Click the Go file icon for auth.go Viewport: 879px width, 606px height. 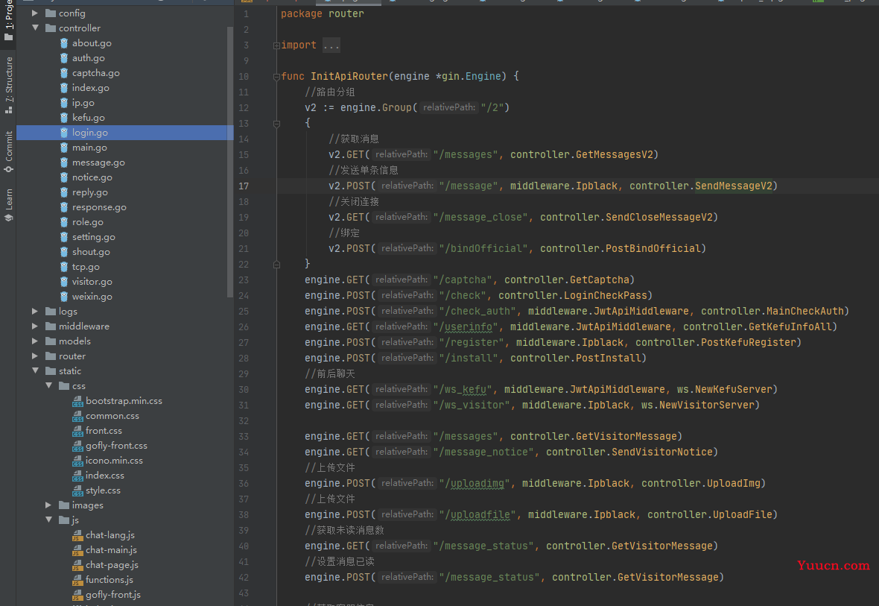(x=64, y=58)
